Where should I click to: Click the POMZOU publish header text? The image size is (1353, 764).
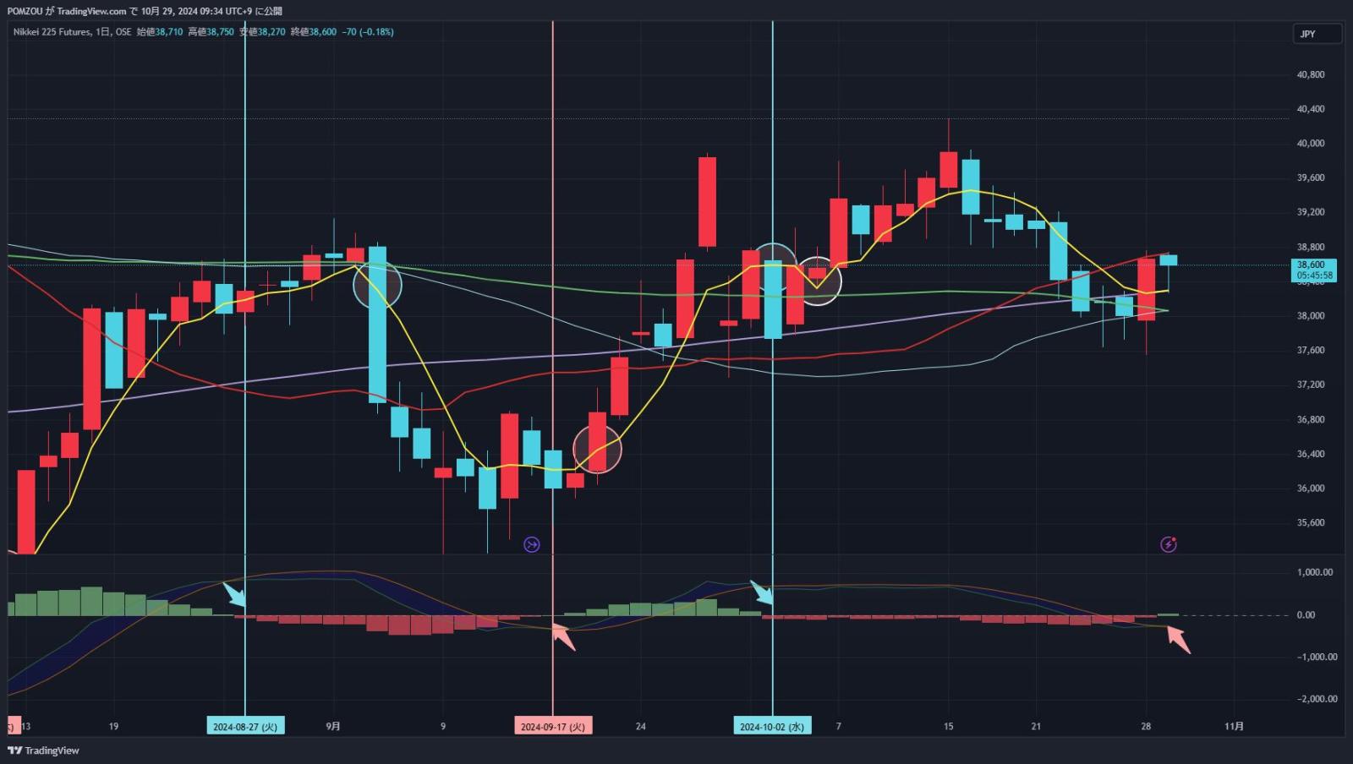(145, 11)
